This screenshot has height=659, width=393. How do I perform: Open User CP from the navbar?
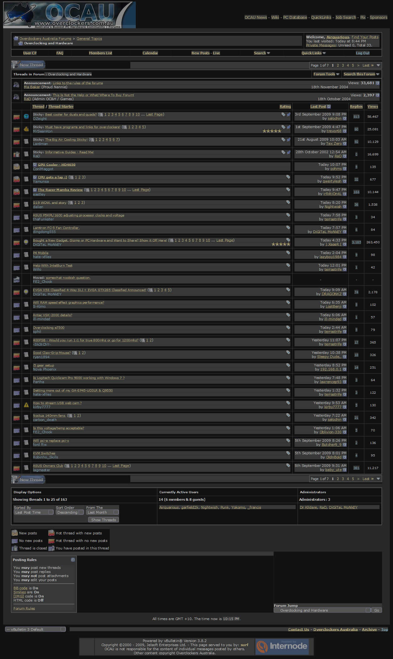pyautogui.click(x=30, y=53)
